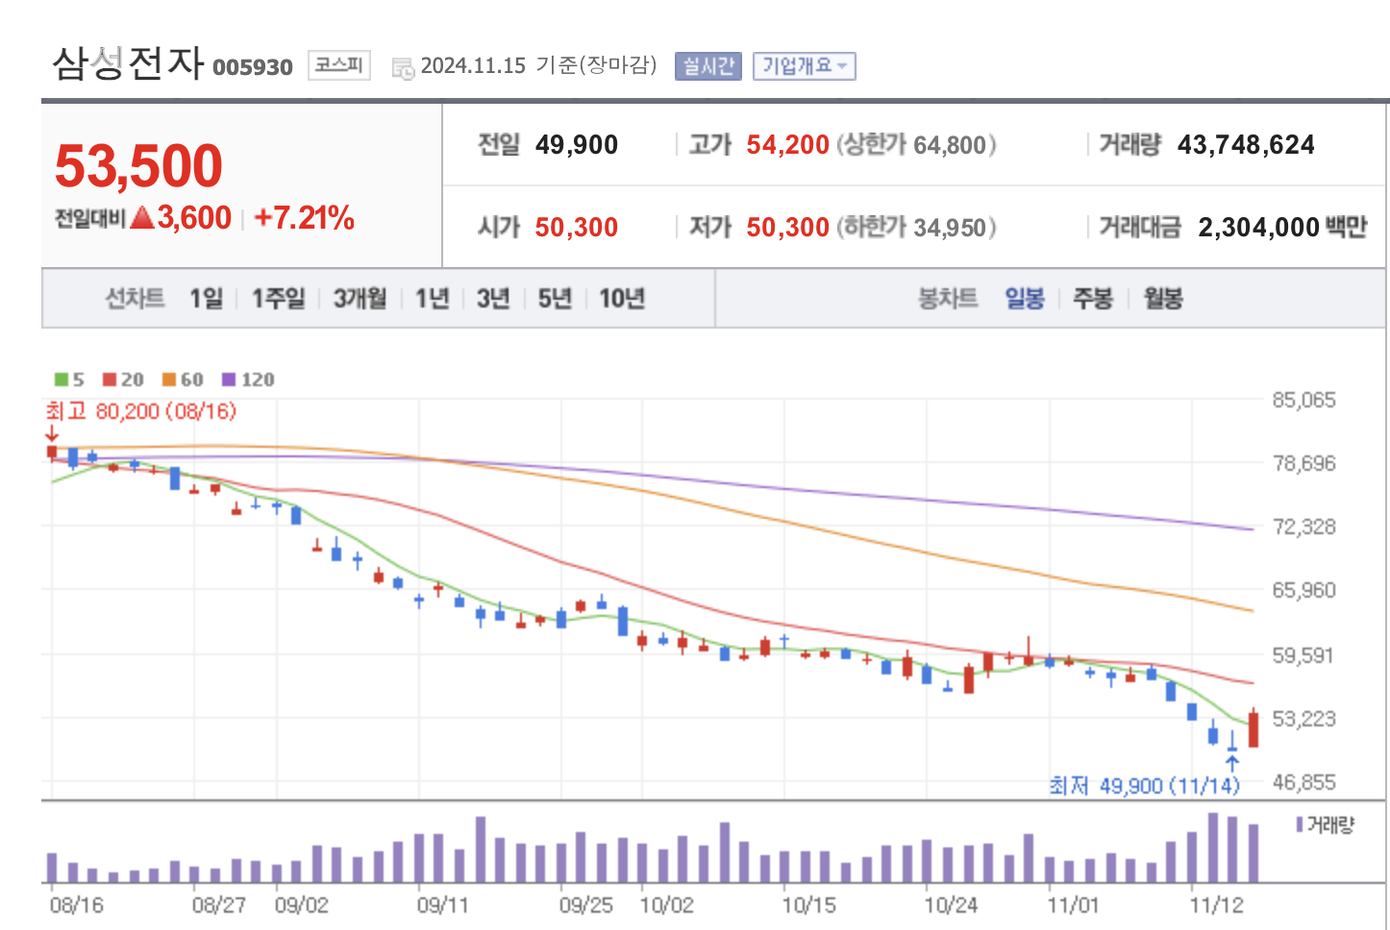Click the 최고 80,200 (08/16) label
1390x930 pixels.
tap(141, 411)
